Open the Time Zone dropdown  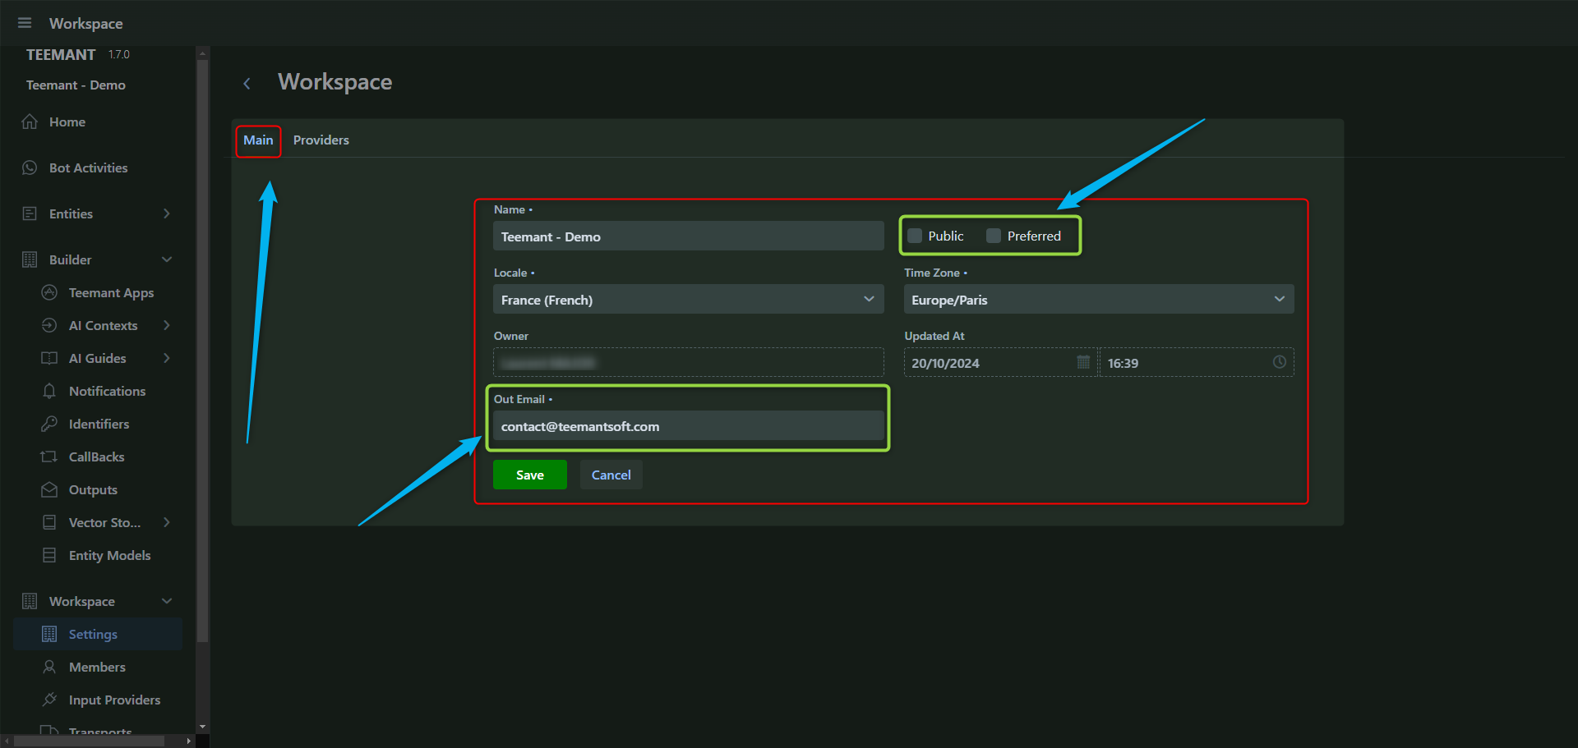(1099, 299)
